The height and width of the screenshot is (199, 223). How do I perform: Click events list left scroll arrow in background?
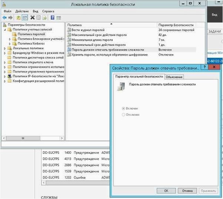44,183
